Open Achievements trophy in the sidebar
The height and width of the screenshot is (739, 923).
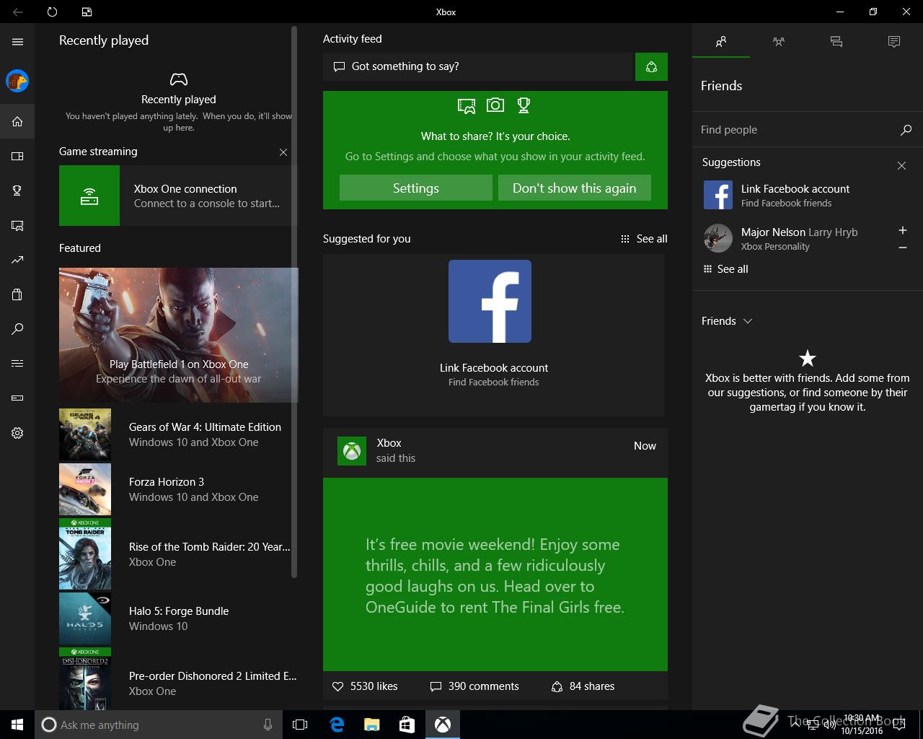[x=17, y=191]
